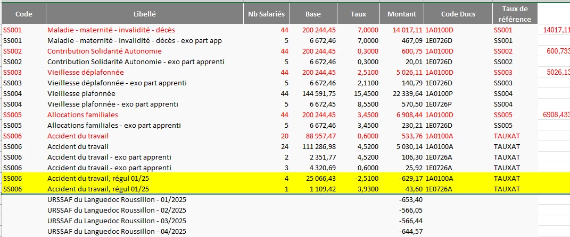Select the base value 144 591,75

point(318,93)
